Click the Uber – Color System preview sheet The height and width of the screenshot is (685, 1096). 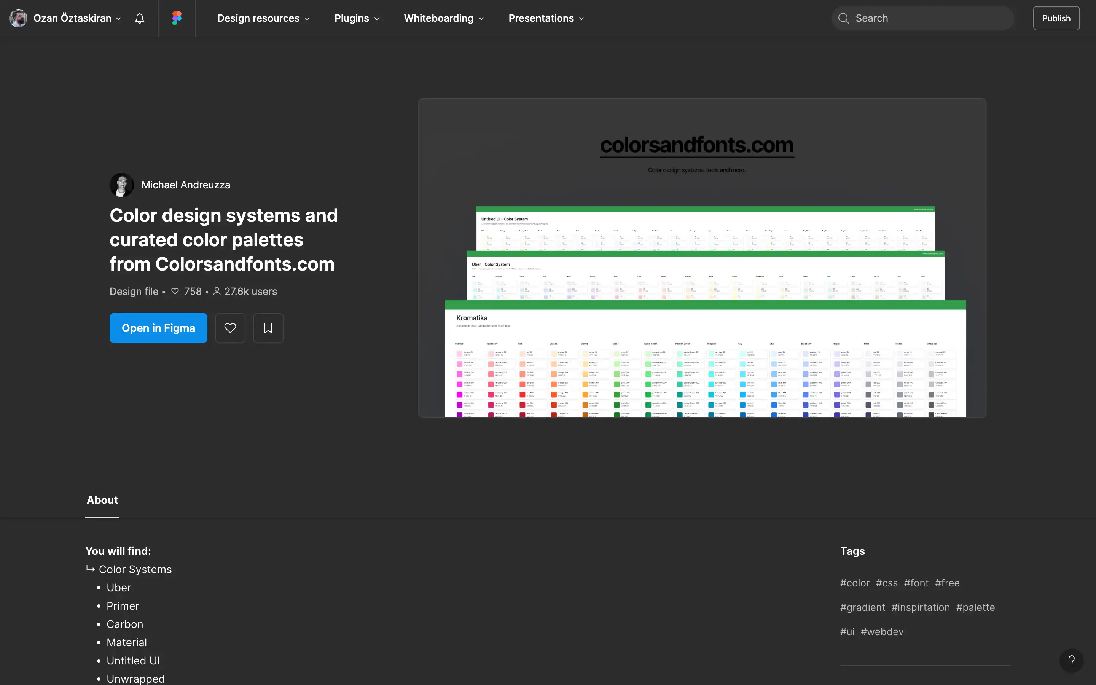706,276
